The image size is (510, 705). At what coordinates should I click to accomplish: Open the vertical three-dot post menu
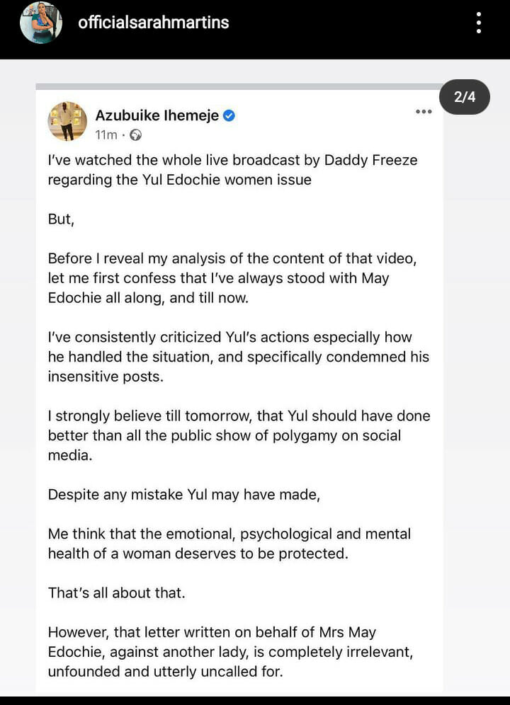tap(479, 23)
